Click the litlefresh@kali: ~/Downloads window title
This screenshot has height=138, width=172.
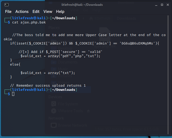tap(82, 5)
